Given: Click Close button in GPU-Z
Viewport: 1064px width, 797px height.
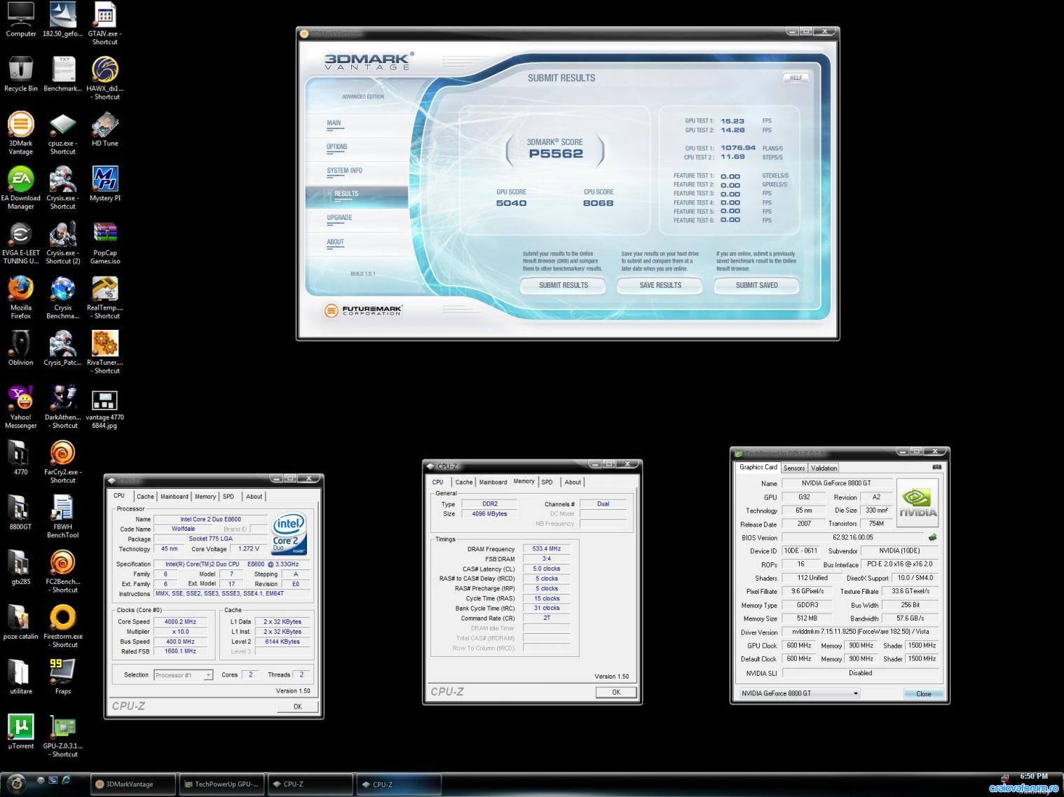Looking at the screenshot, I should (x=924, y=694).
